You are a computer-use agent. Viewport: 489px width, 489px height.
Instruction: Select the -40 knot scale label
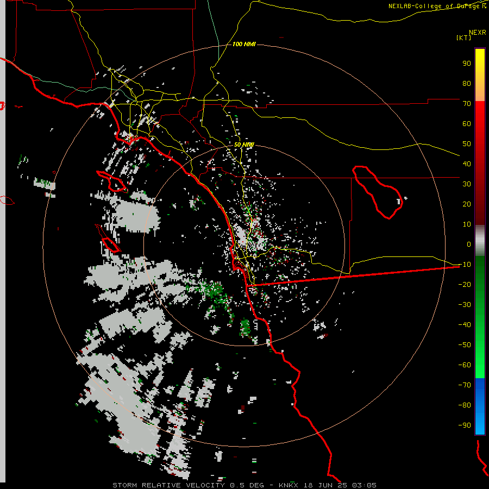(x=465, y=325)
